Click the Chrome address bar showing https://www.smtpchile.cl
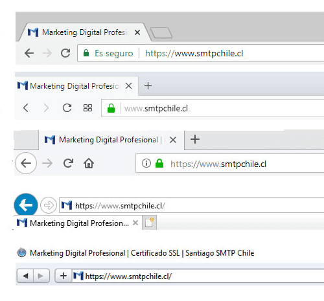The image size is (324, 301). [x=201, y=53]
